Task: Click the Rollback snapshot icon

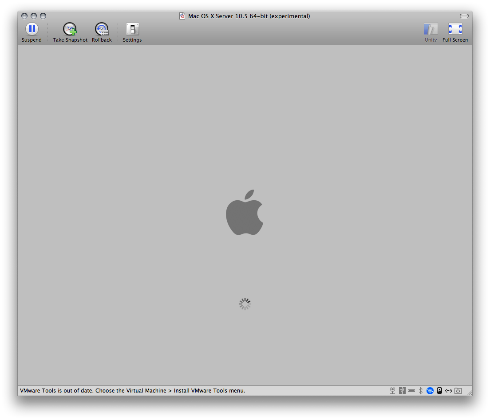Action: coord(102,29)
